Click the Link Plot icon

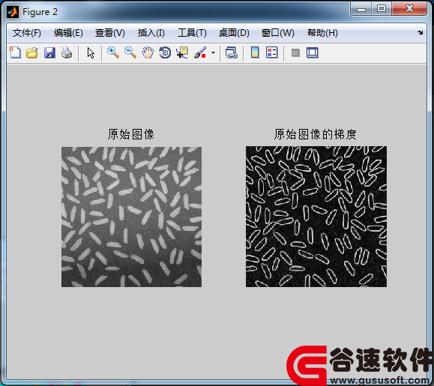point(232,52)
